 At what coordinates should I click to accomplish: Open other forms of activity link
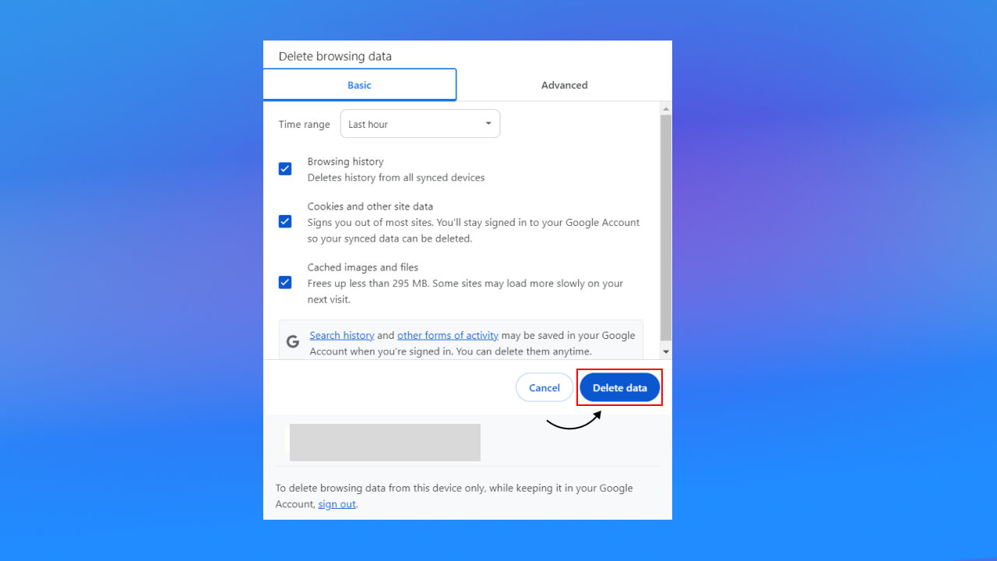point(448,335)
